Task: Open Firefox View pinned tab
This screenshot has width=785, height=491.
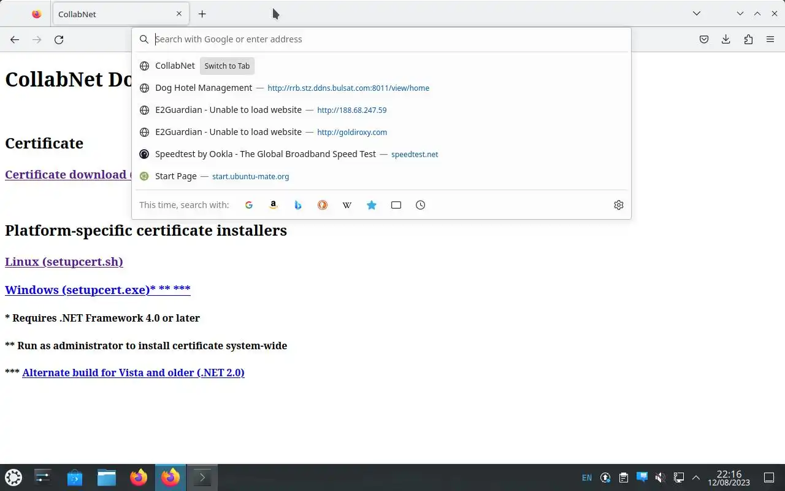Action: tap(37, 14)
